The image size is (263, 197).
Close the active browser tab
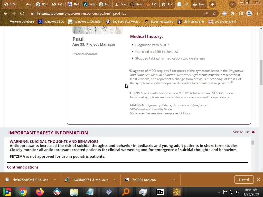tap(187, 4)
